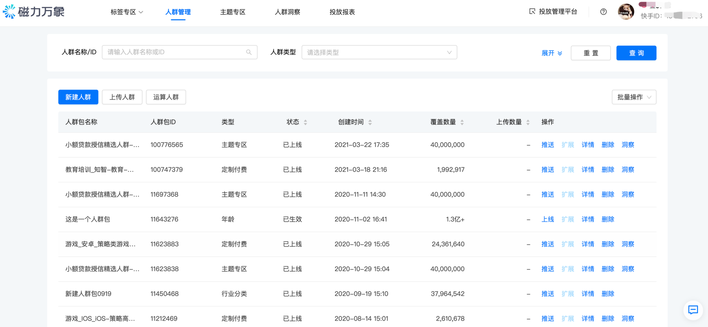Screen dimensions: 708x327
Task: Focus the 人群名称/ID input field
Action: [174, 52]
